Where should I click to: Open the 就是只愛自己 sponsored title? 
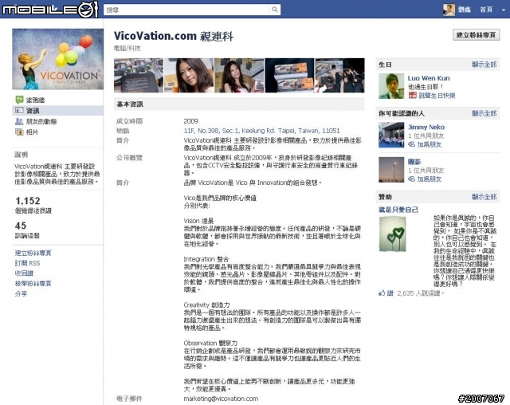[x=398, y=210]
